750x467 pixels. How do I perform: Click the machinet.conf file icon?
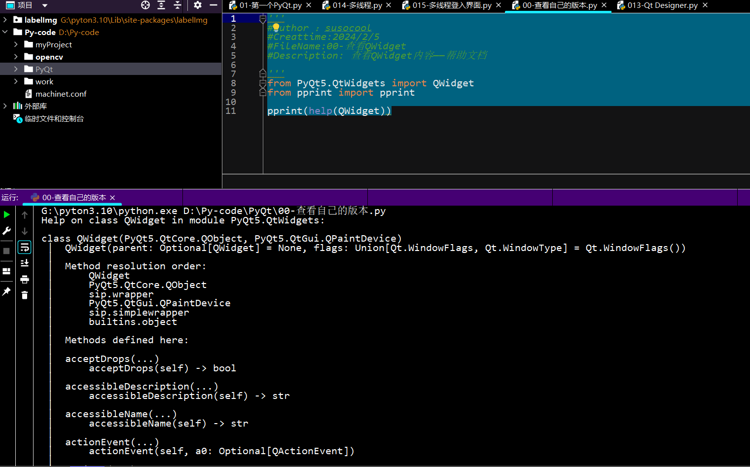tap(29, 94)
